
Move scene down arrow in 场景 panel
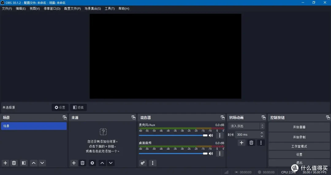[x=42, y=163]
